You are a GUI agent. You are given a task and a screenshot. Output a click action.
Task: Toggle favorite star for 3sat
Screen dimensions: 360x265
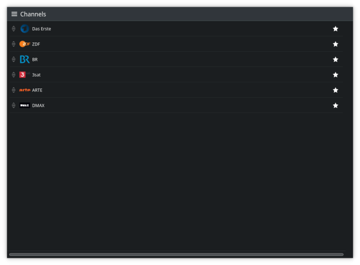[336, 75]
